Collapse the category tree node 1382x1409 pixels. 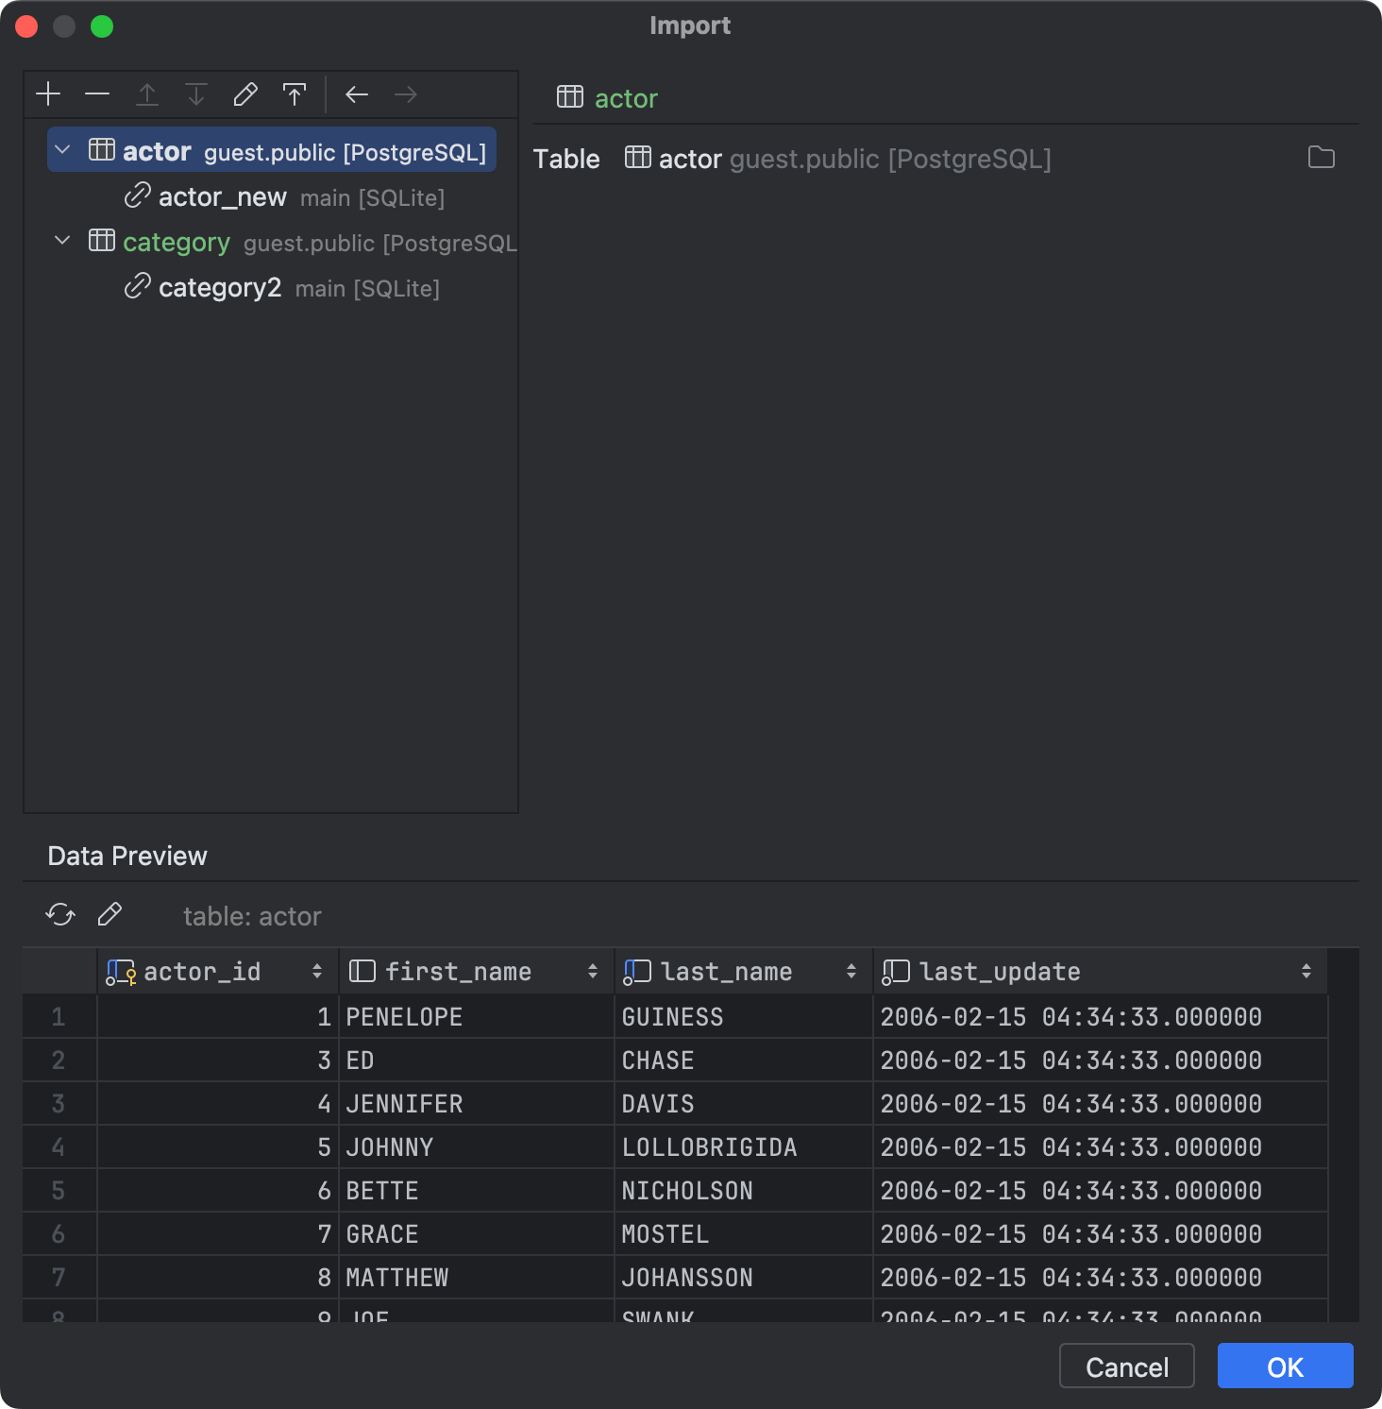[61, 241]
